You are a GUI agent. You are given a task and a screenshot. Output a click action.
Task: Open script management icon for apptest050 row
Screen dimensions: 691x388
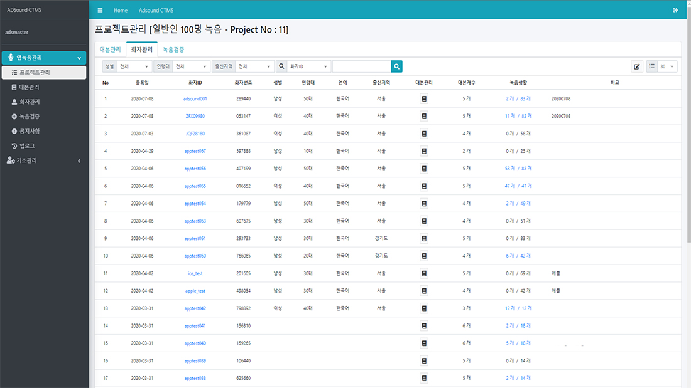[424, 256]
